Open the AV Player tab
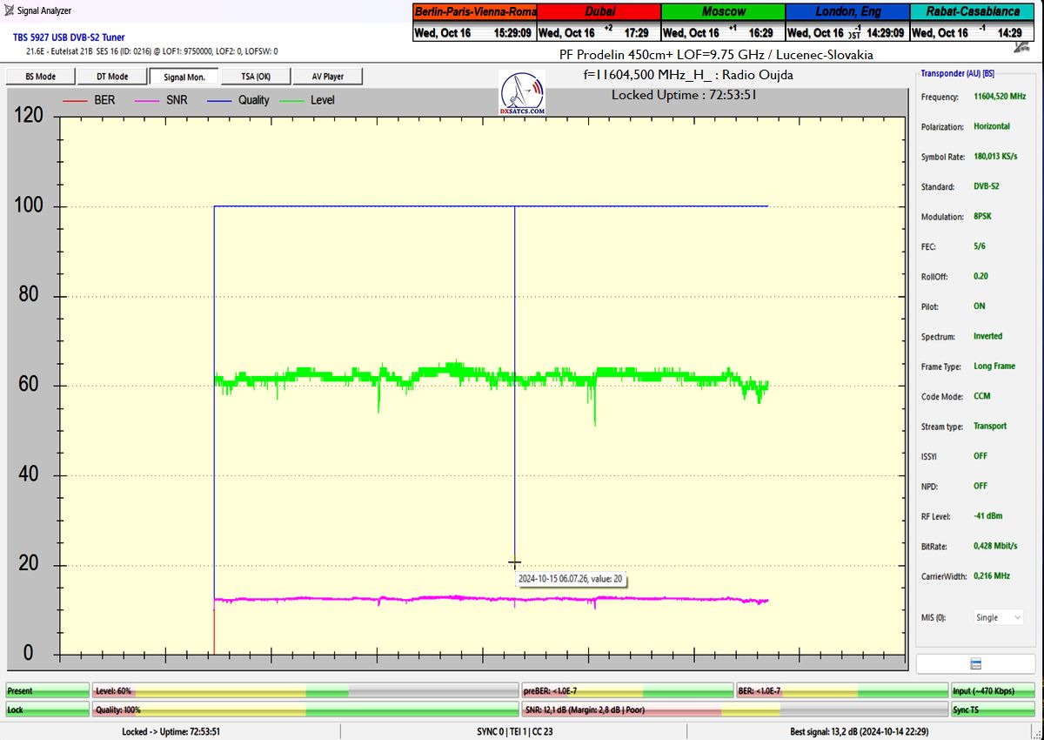The image size is (1044, 740). [326, 77]
